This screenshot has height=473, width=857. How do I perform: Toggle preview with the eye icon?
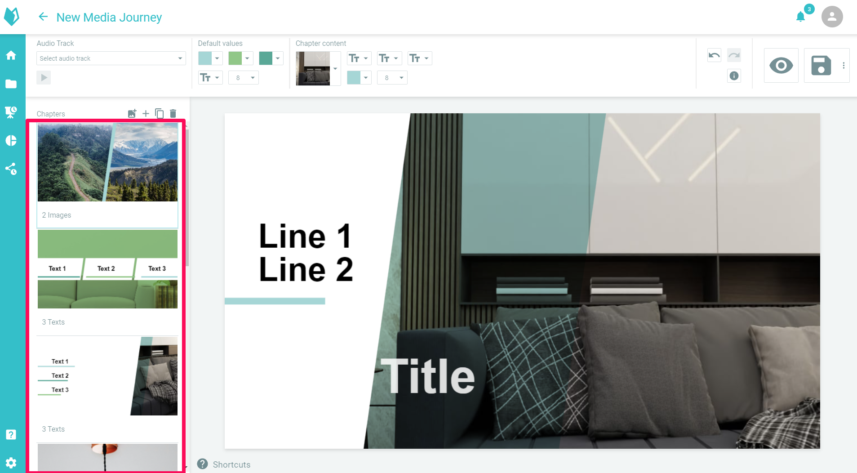781,66
